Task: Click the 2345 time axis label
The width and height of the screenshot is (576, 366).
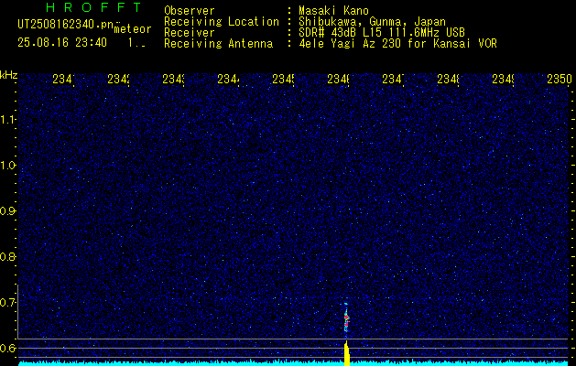Action: click(x=283, y=79)
